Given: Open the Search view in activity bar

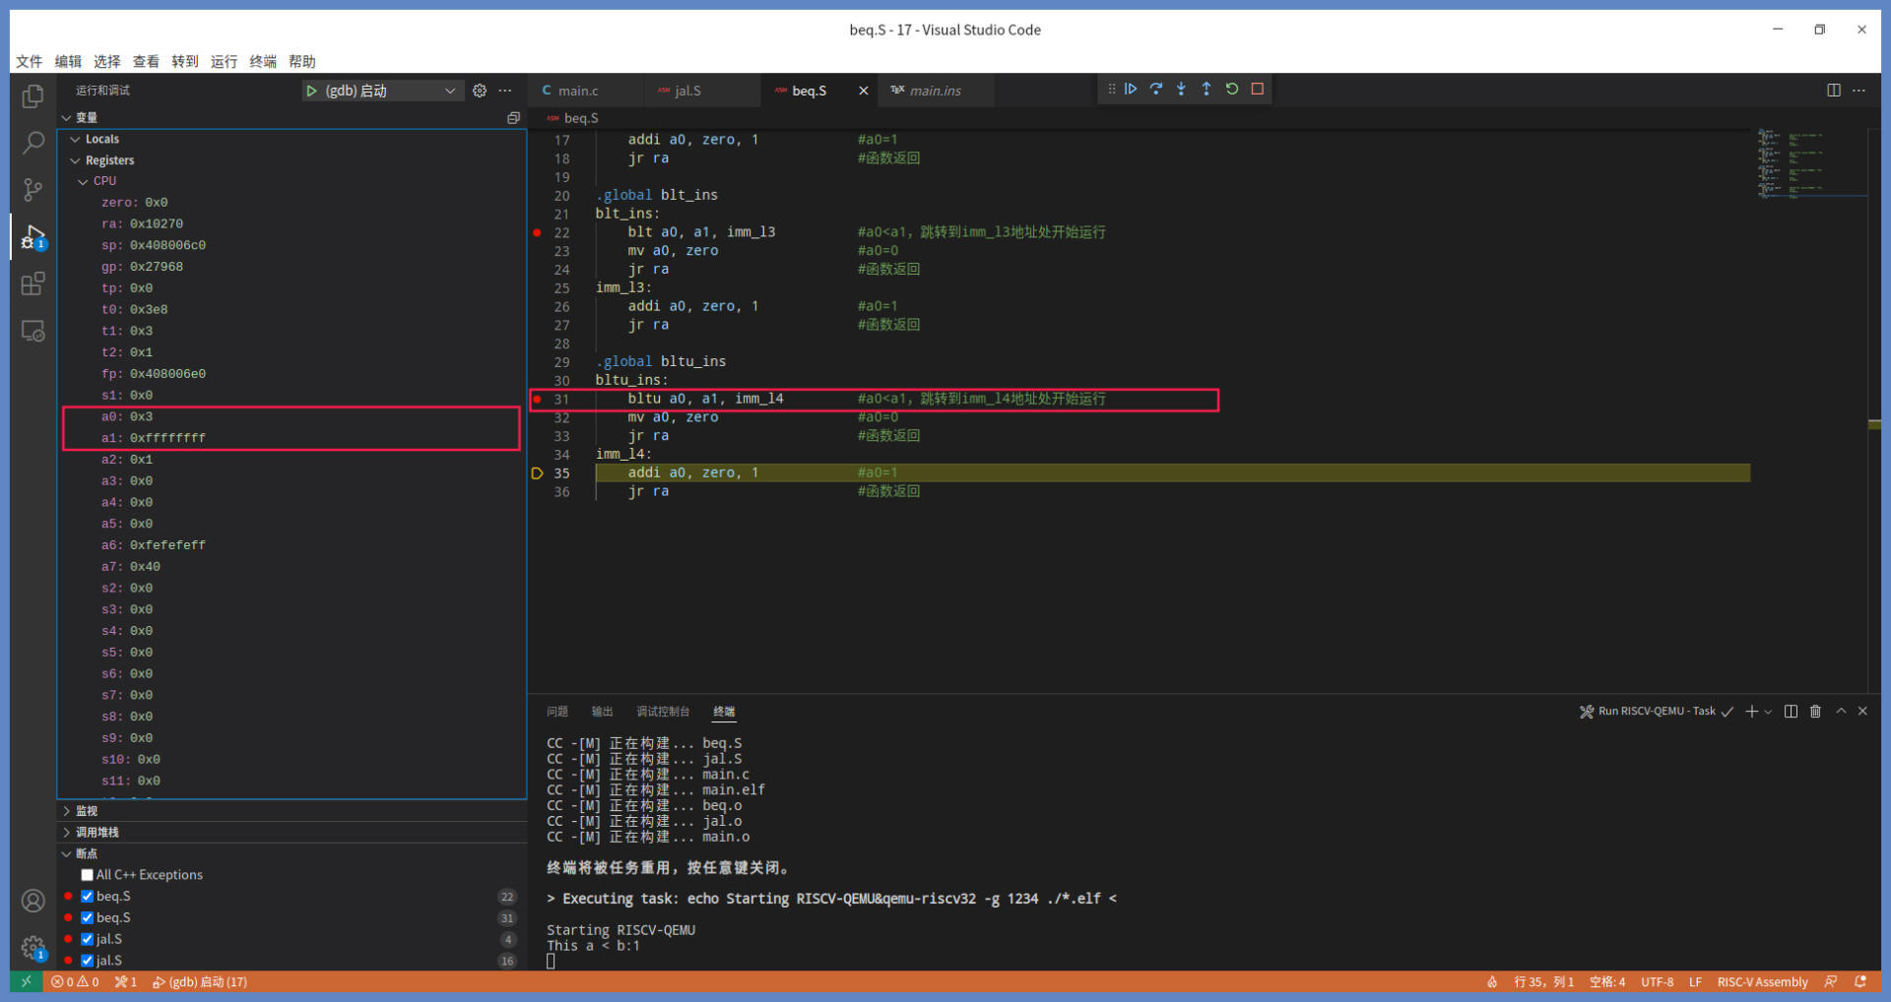Looking at the screenshot, I should [33, 144].
